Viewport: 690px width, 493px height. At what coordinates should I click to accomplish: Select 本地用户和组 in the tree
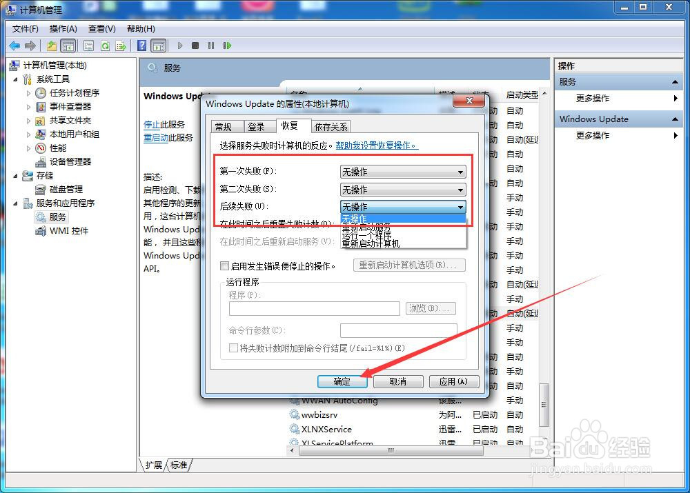[75, 134]
